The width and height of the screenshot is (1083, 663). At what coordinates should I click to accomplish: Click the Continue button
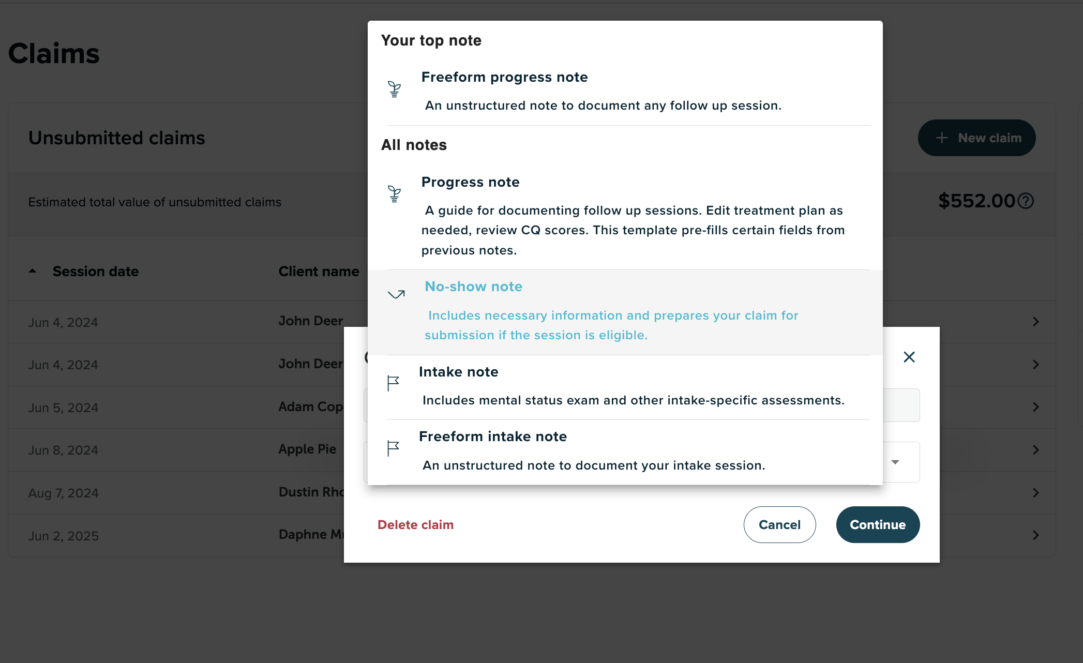tap(878, 524)
